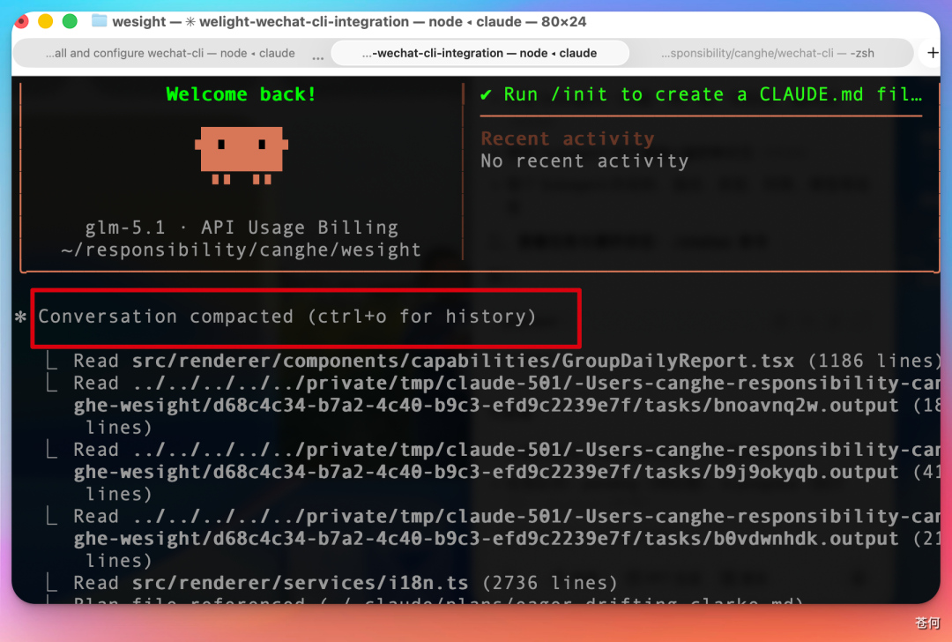Click 'Conversation compacted (ctrl+o for history)' message
Screen dimensions: 952x642
tap(287, 317)
